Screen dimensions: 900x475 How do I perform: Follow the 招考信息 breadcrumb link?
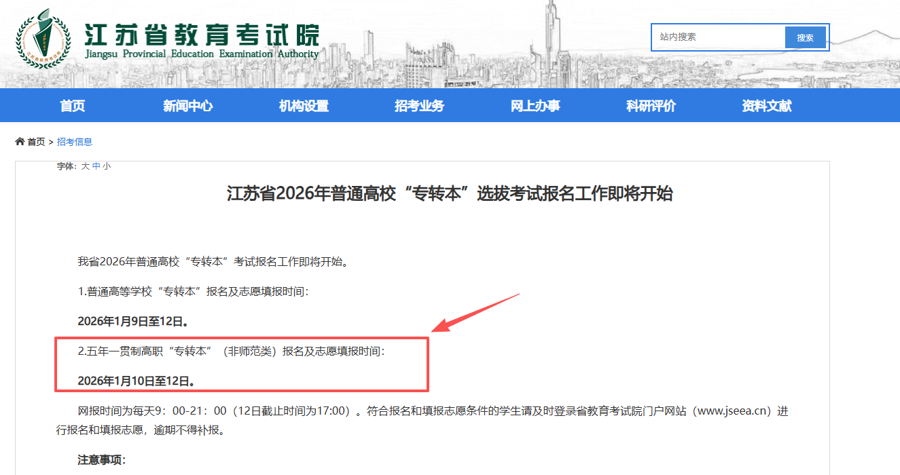coord(75,142)
